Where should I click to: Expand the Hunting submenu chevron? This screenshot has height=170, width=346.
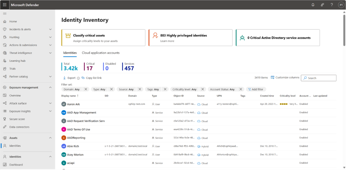pos(50,37)
